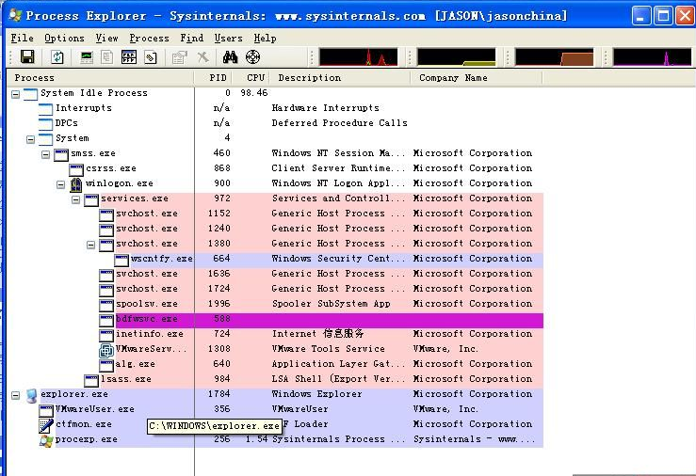Open the System Information toolbar icon
The width and height of the screenshot is (696, 476).
86,57
